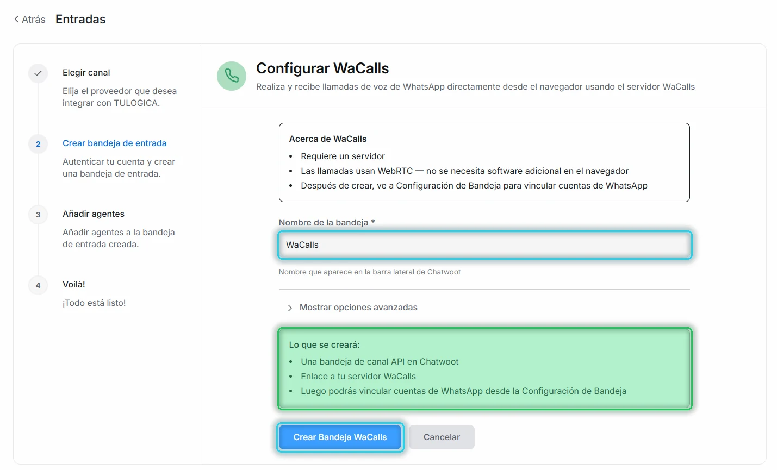Click the Acerca de WaCalls heading
777x470 pixels.
328,139
